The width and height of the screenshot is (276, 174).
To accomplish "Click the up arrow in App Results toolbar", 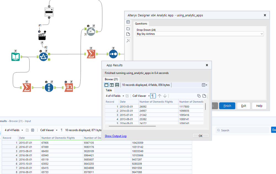I will coord(159,96).
